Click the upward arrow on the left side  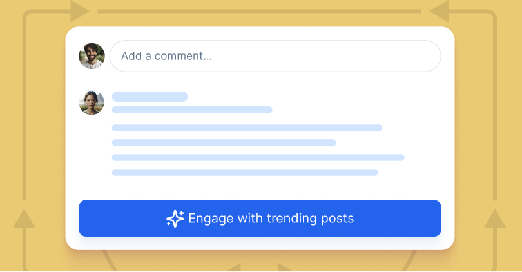tap(24, 219)
